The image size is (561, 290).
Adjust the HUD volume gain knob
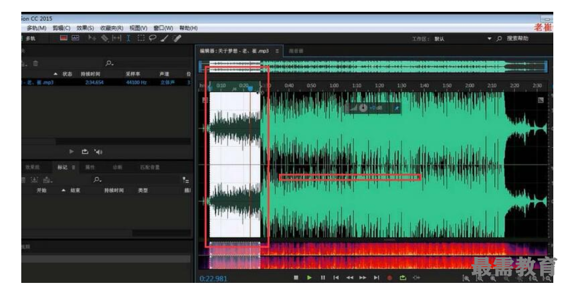pos(362,108)
